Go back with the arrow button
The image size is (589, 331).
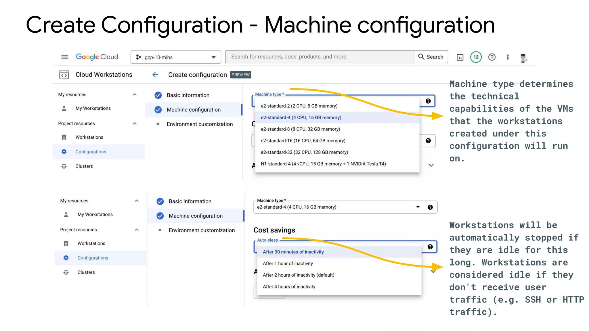coord(155,75)
